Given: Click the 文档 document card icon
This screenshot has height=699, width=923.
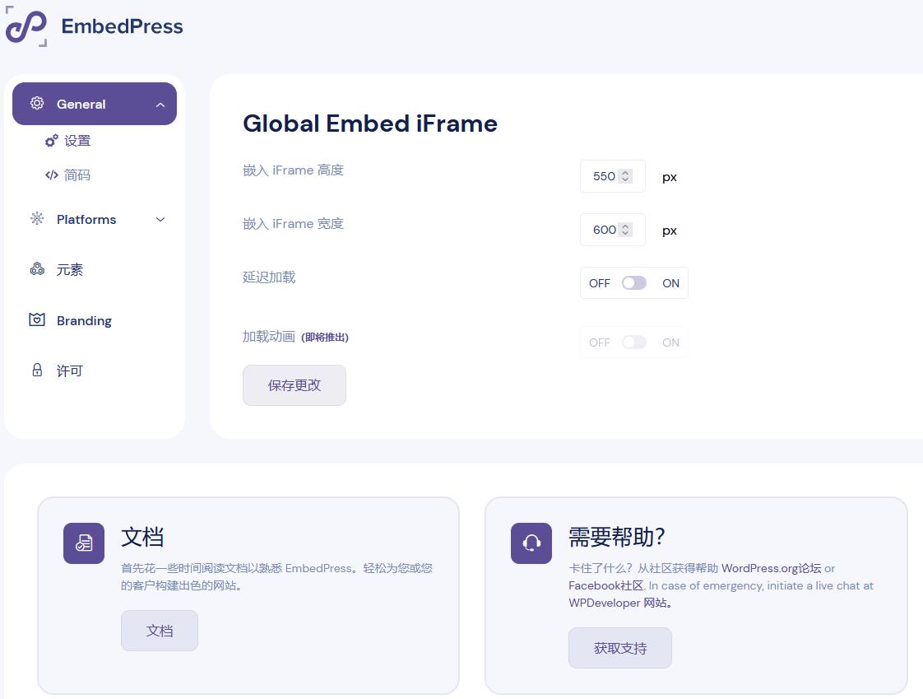Looking at the screenshot, I should 84,543.
